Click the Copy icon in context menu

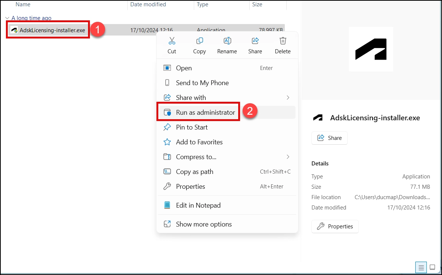(199, 41)
